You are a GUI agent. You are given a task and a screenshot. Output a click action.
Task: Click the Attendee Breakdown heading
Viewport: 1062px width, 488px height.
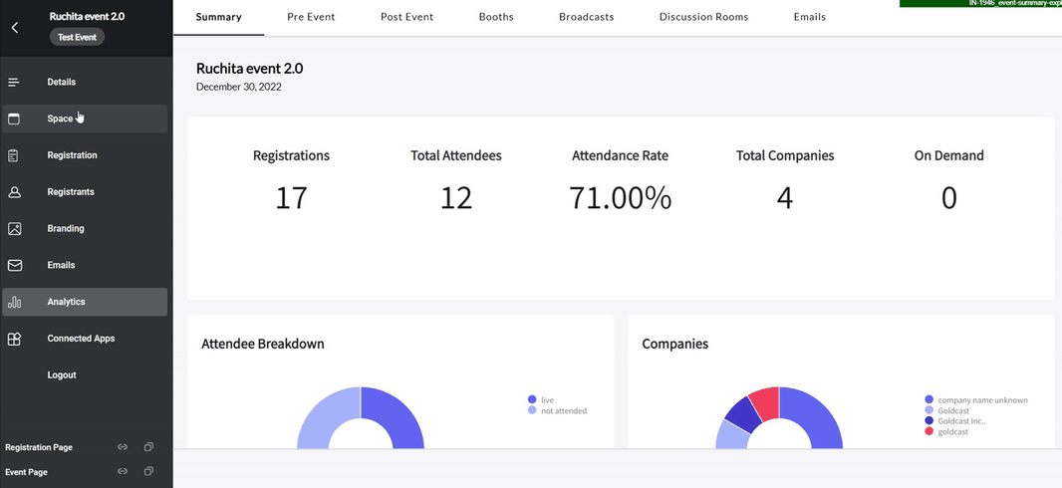coord(263,344)
